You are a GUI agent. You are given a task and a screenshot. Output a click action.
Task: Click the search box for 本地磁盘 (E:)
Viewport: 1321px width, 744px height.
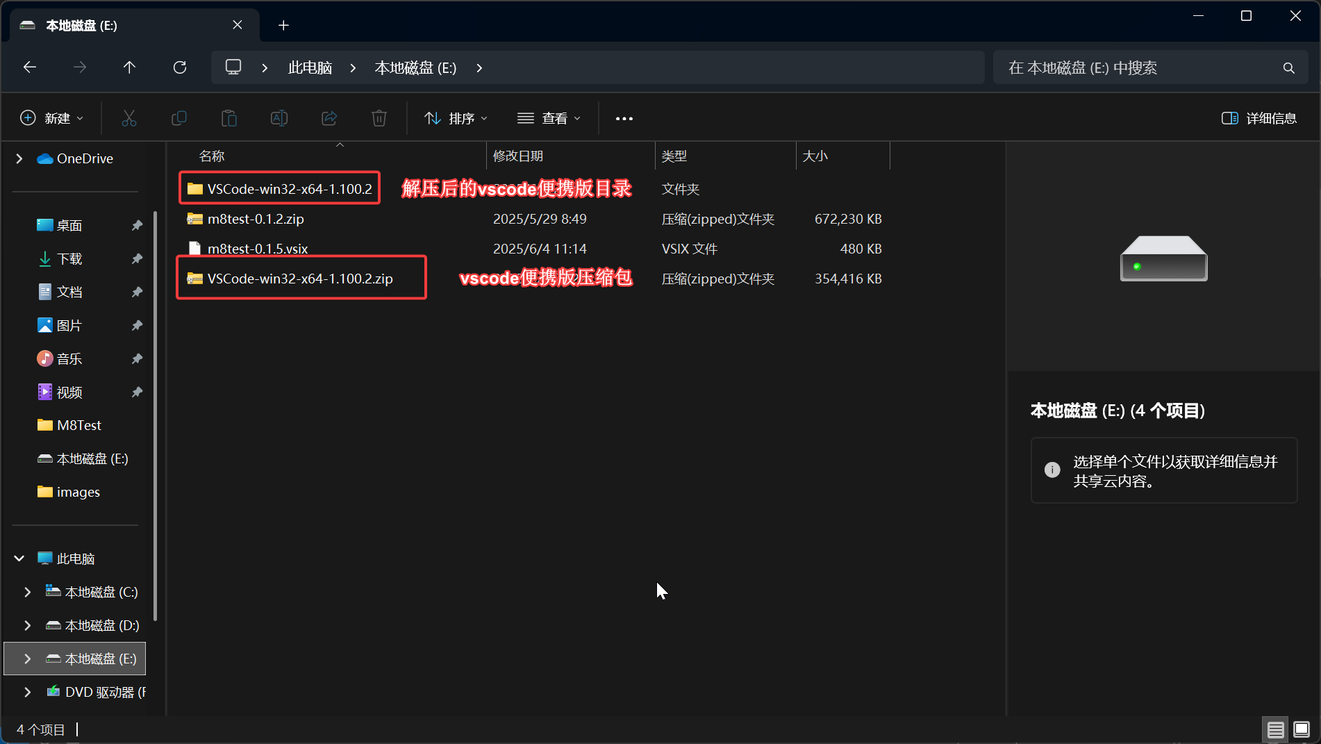1139,67
